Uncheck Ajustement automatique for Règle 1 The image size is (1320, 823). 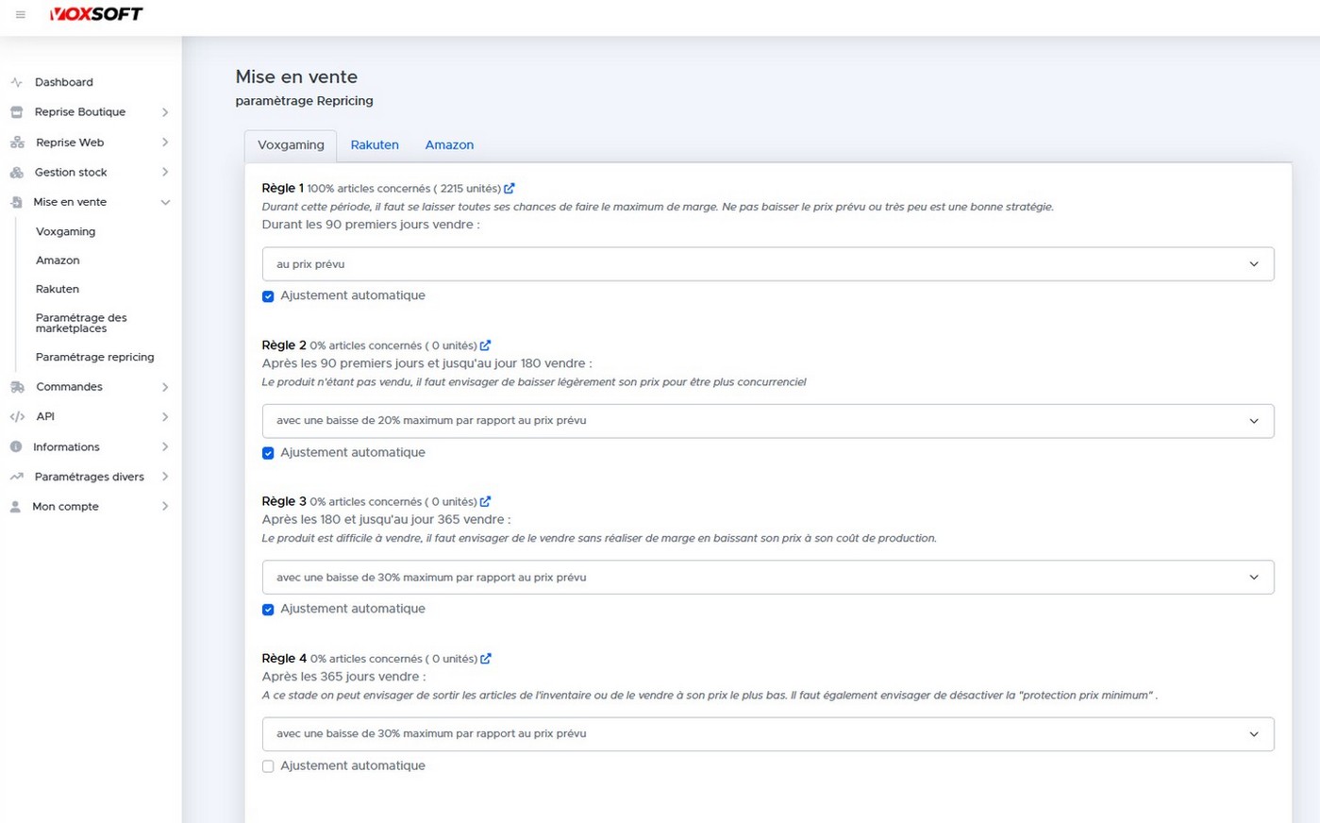[268, 296]
